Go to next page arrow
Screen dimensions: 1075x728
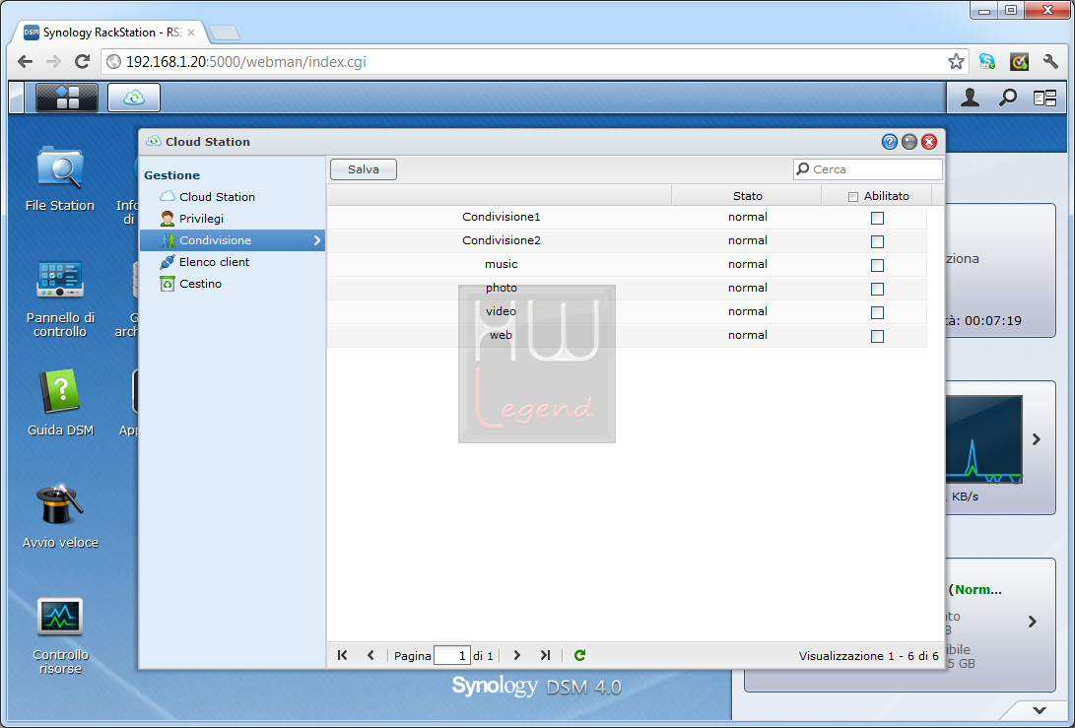tap(517, 655)
